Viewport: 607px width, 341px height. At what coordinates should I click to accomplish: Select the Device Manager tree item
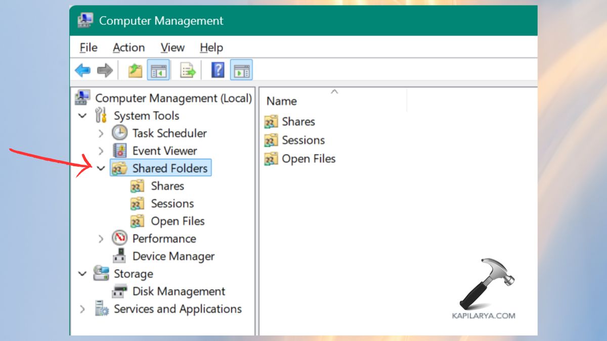[x=172, y=256]
